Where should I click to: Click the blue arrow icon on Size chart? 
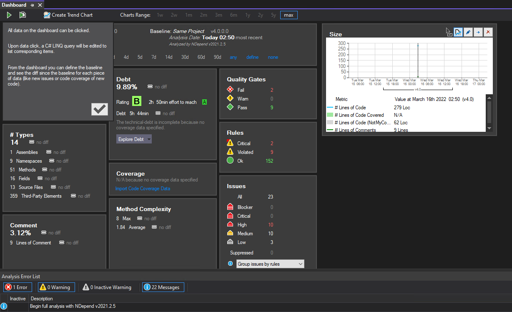pos(478,32)
